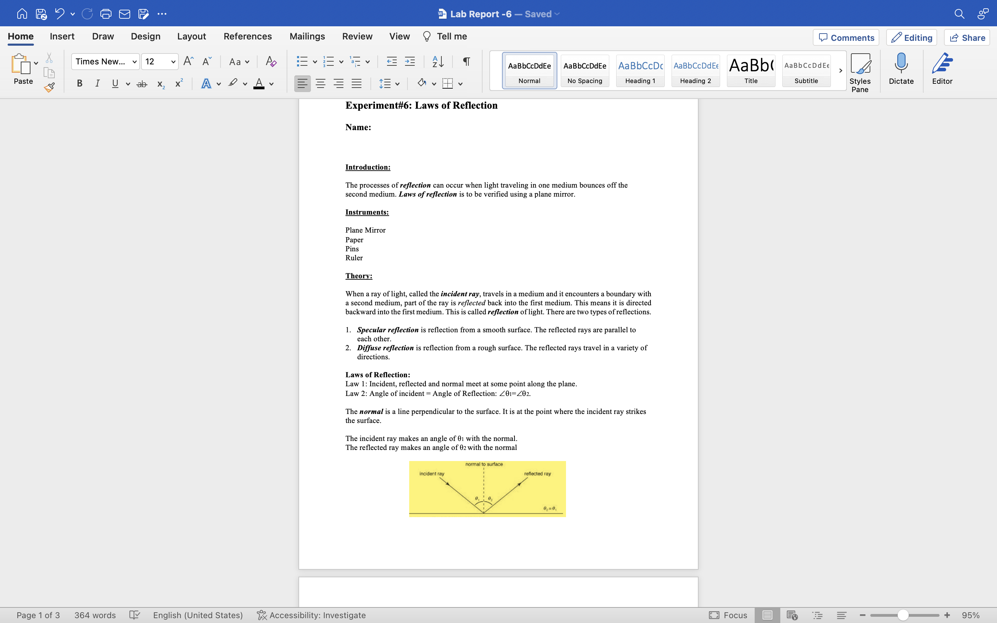Click the Print icon in the title bar
Image resolution: width=997 pixels, height=623 pixels.
pos(106,14)
